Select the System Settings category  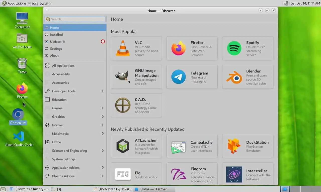[x=75, y=159]
